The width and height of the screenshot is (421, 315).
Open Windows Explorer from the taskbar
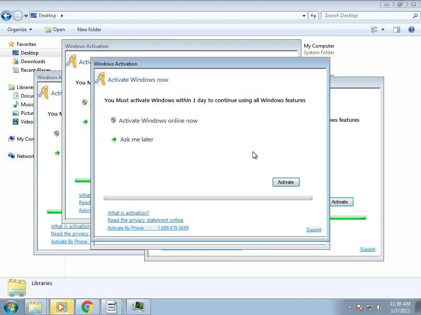tap(35, 307)
